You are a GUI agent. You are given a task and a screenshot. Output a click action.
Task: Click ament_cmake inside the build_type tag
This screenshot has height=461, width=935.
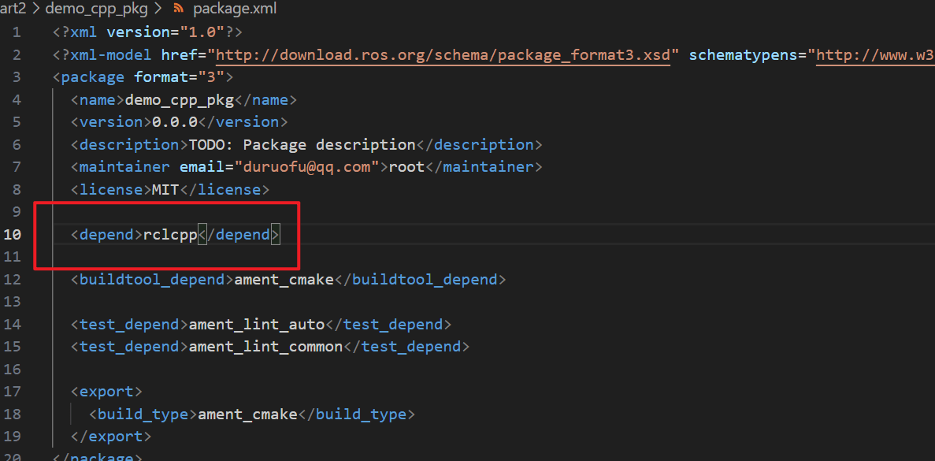[247, 415]
